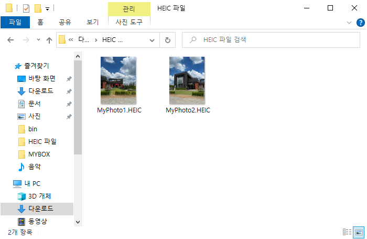Click the MyPhoto1.HEIC file name
The height and width of the screenshot is (239, 367).
coord(120,110)
